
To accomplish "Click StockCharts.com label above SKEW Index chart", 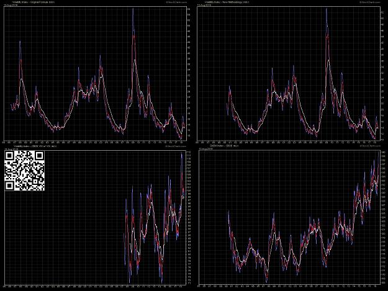I will [x=370, y=146].
